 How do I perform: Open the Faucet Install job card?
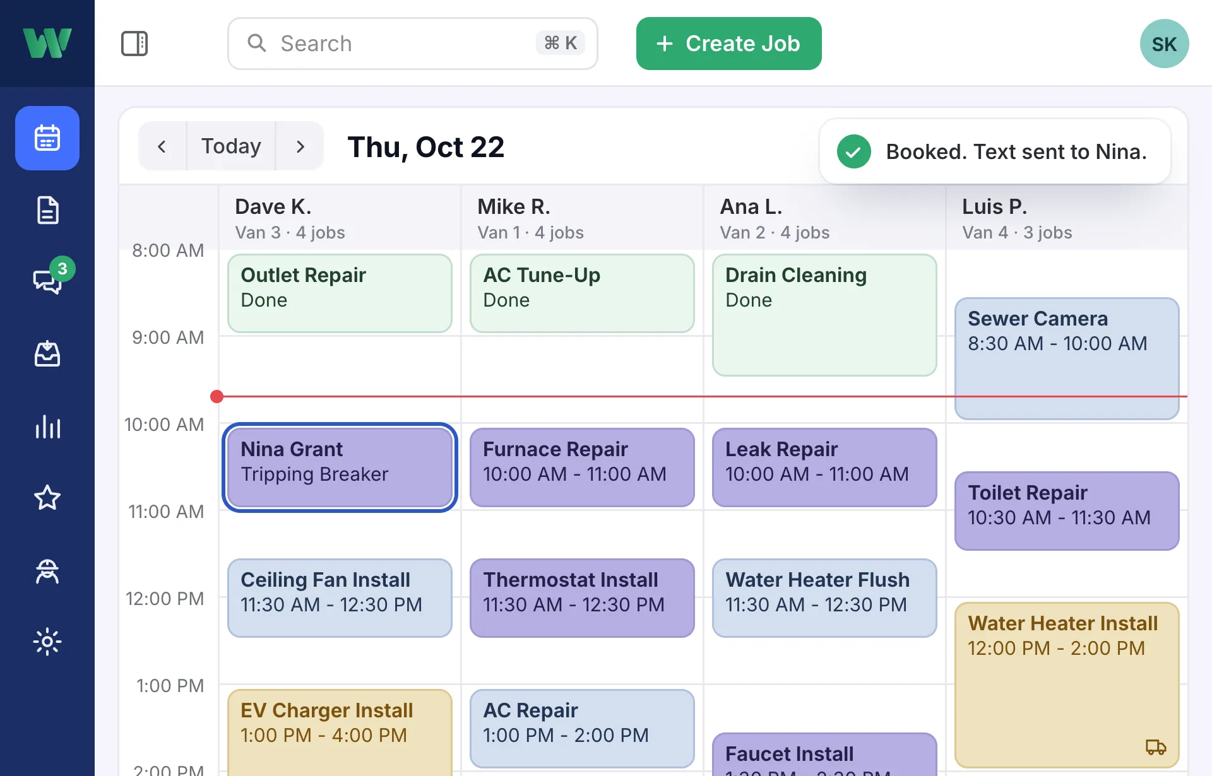coord(824,755)
